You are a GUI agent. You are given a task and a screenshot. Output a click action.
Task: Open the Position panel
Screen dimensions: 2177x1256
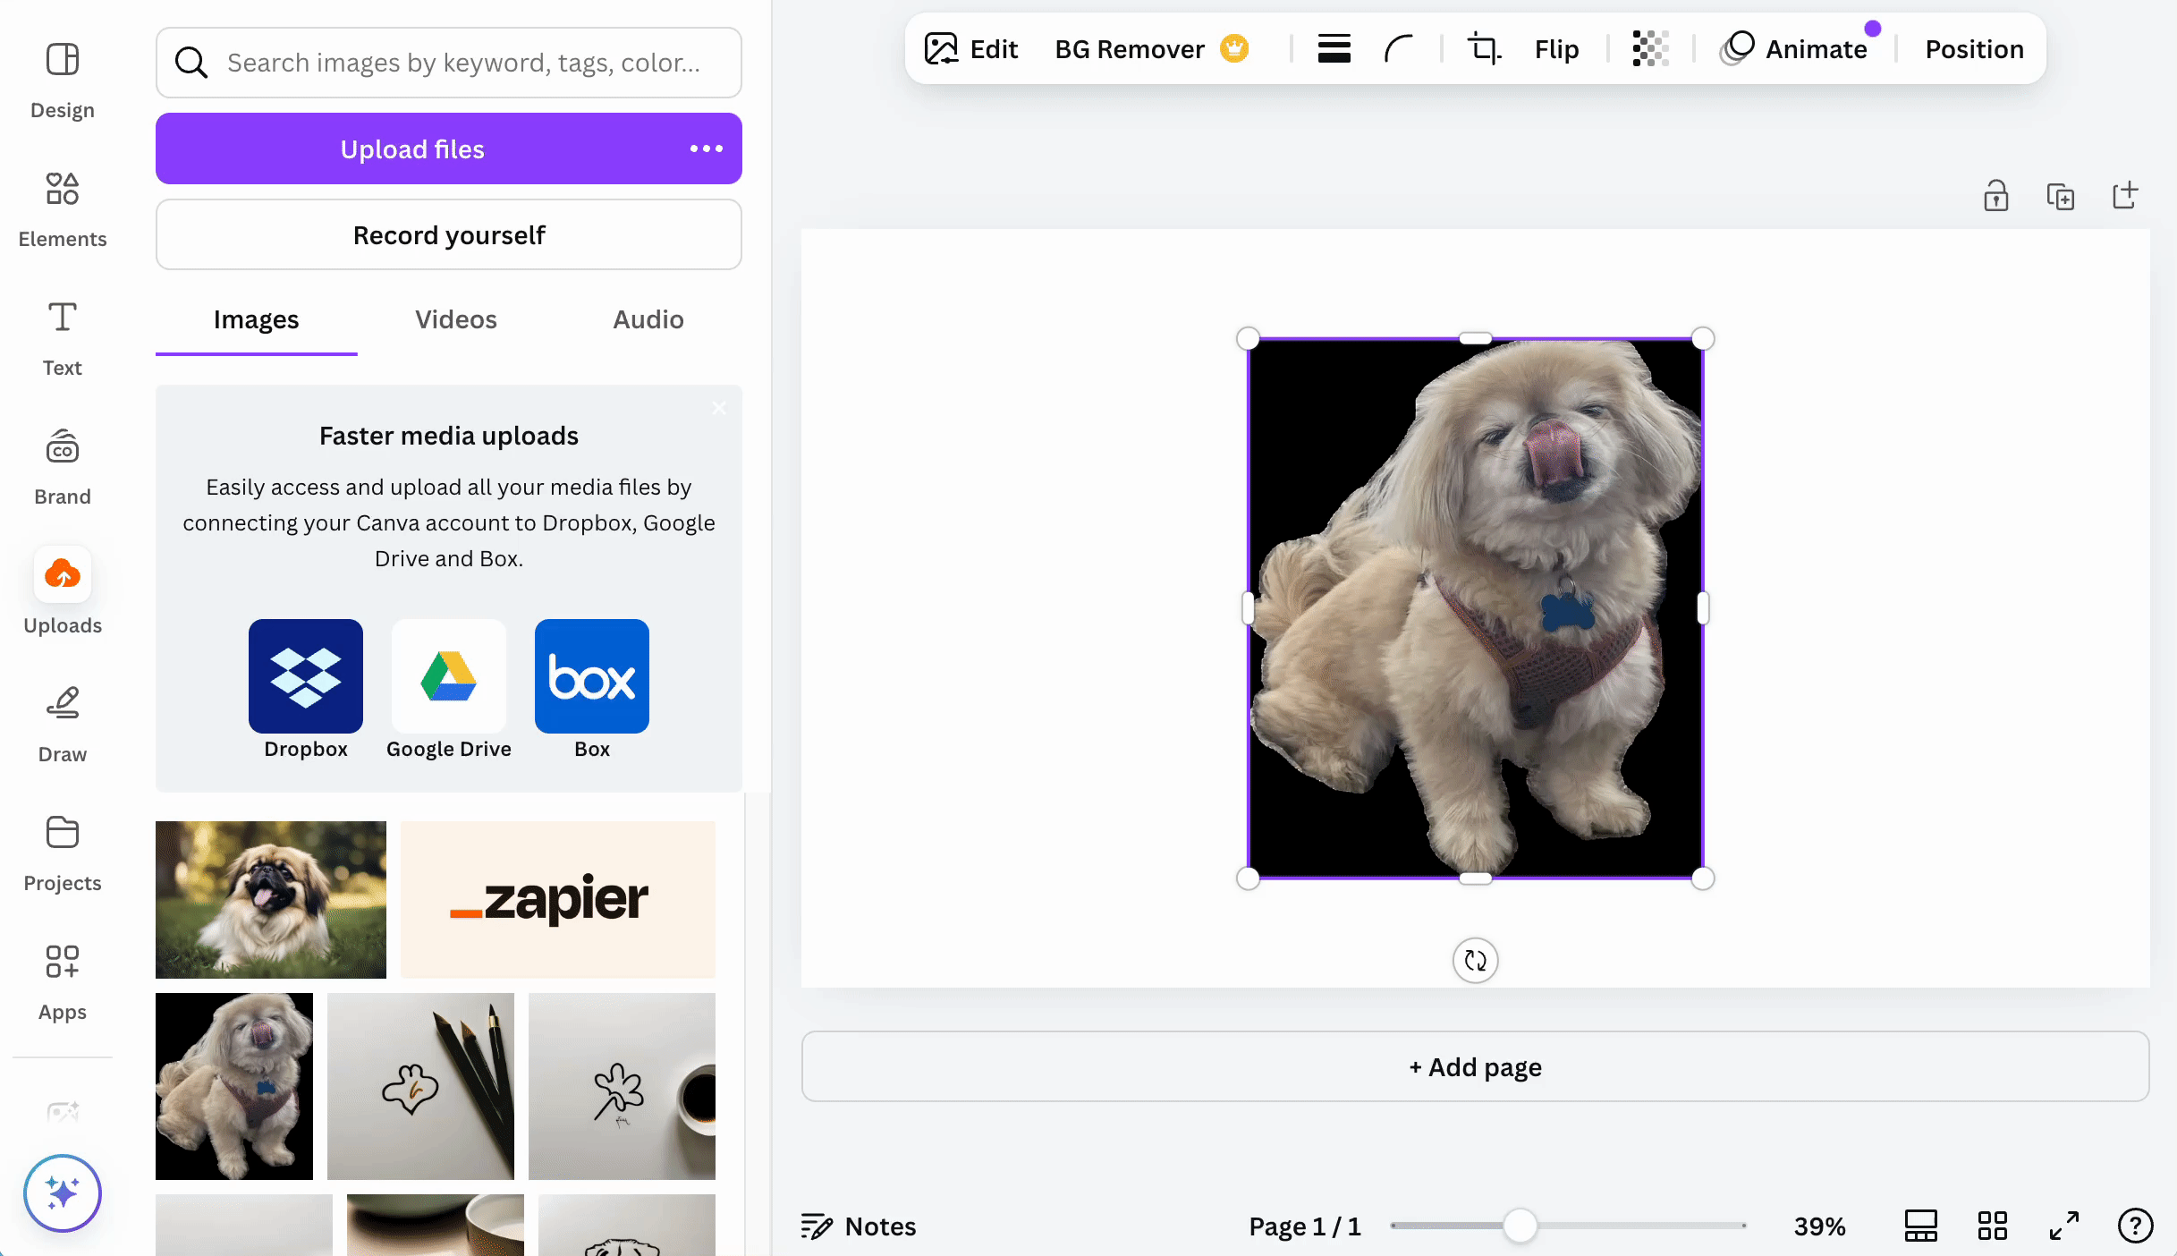(x=1974, y=48)
